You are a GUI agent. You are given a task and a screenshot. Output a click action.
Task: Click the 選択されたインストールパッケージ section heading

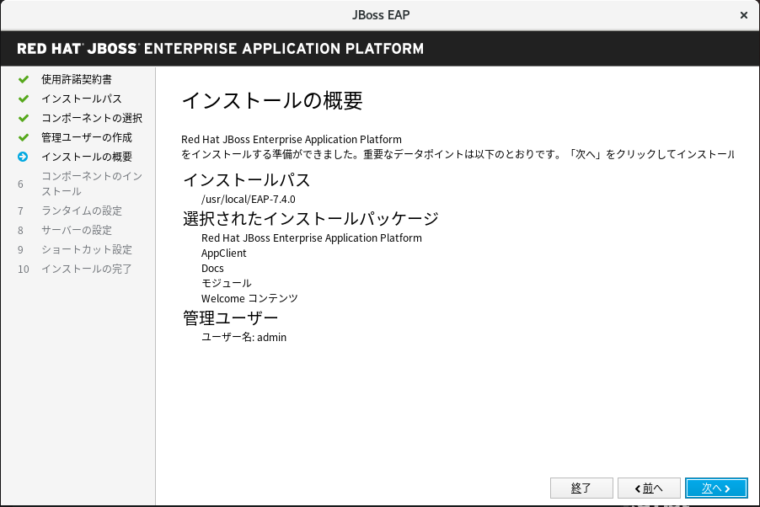[x=311, y=219]
